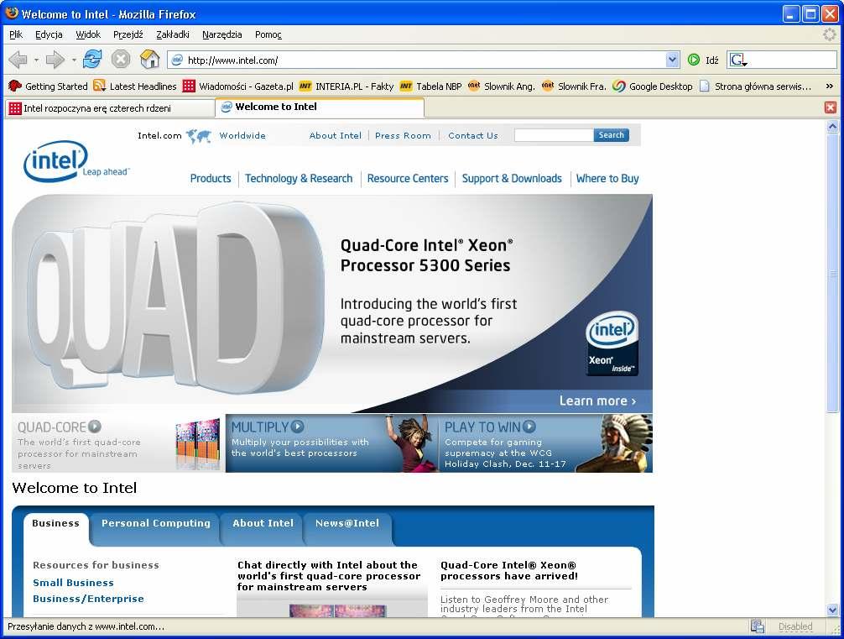Viewport: 844px width, 639px height.
Task: Open the Tabela NBP bookmark
Action: pyautogui.click(x=430, y=86)
